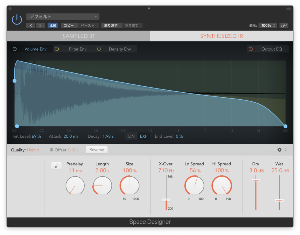Switch to the SAMPLED IR tab
The image size is (300, 235).
(79, 36)
